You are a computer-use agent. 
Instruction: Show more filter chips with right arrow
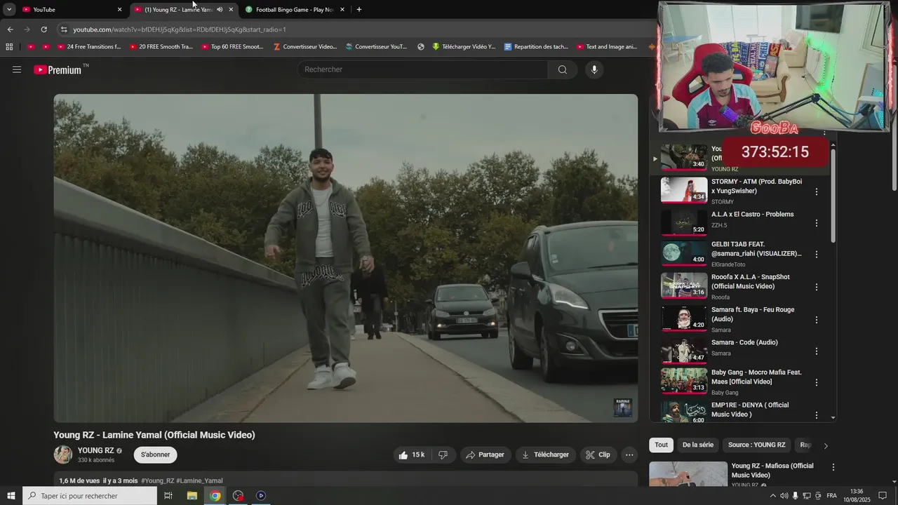coord(826,445)
